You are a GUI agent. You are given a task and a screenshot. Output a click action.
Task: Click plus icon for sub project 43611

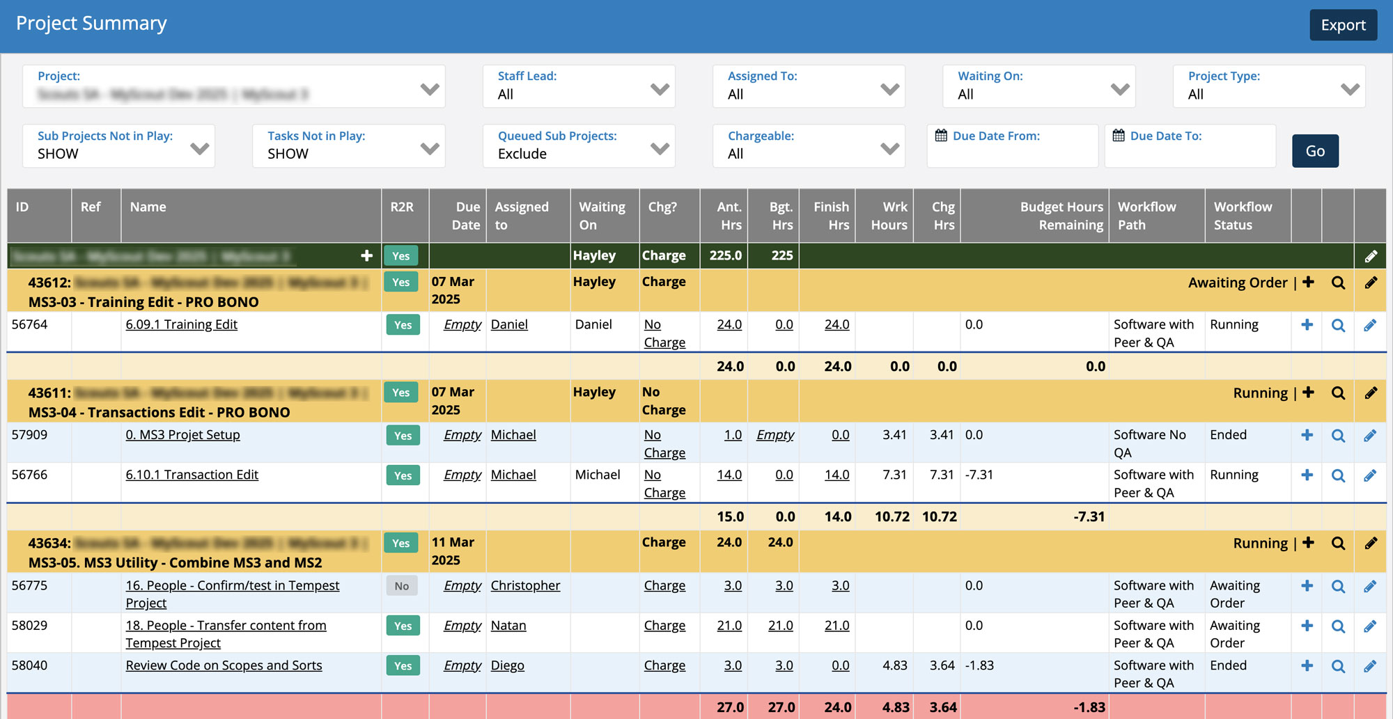(1308, 393)
